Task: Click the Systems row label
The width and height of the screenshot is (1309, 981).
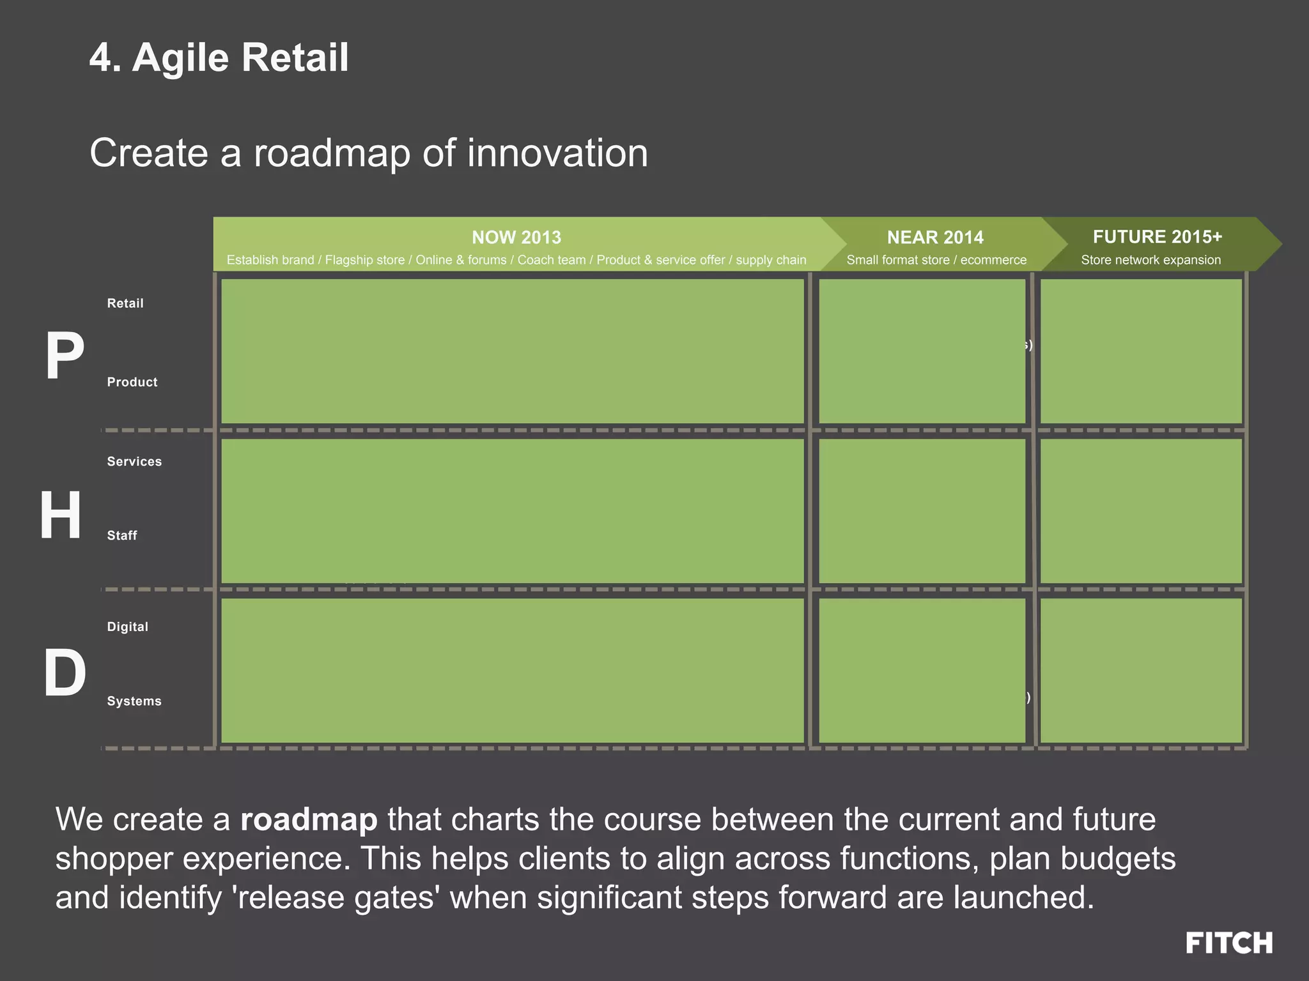Action: tap(134, 701)
